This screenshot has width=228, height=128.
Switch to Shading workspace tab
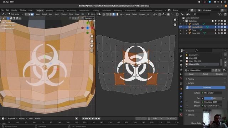pyautogui.click(x=96, y=10)
